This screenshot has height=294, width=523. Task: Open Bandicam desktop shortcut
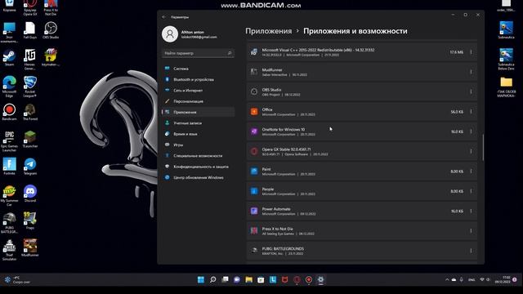point(9,113)
